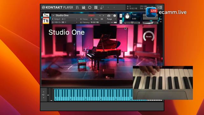Click the pitch bend wheel strip
The height and width of the screenshot is (115, 204).
tap(48, 95)
